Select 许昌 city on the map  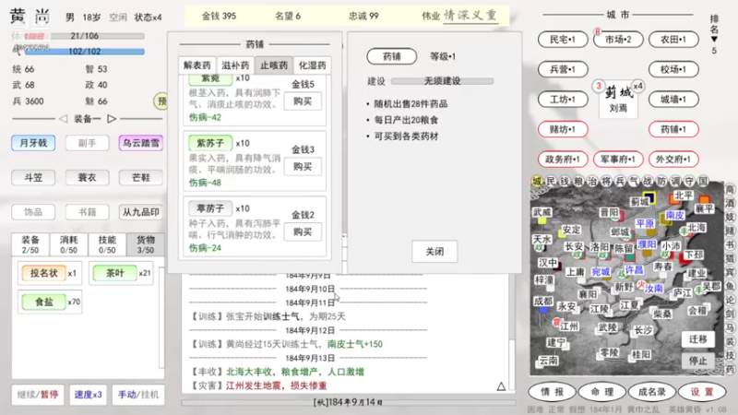(x=634, y=269)
